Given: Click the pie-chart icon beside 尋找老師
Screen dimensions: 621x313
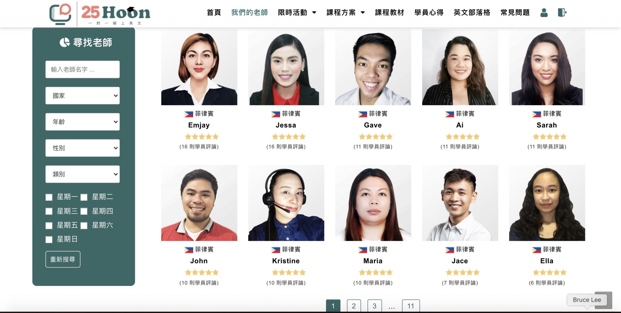Looking at the screenshot, I should click(x=65, y=42).
